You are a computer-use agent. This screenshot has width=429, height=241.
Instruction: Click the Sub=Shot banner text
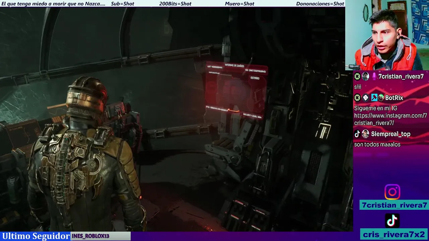click(x=122, y=4)
